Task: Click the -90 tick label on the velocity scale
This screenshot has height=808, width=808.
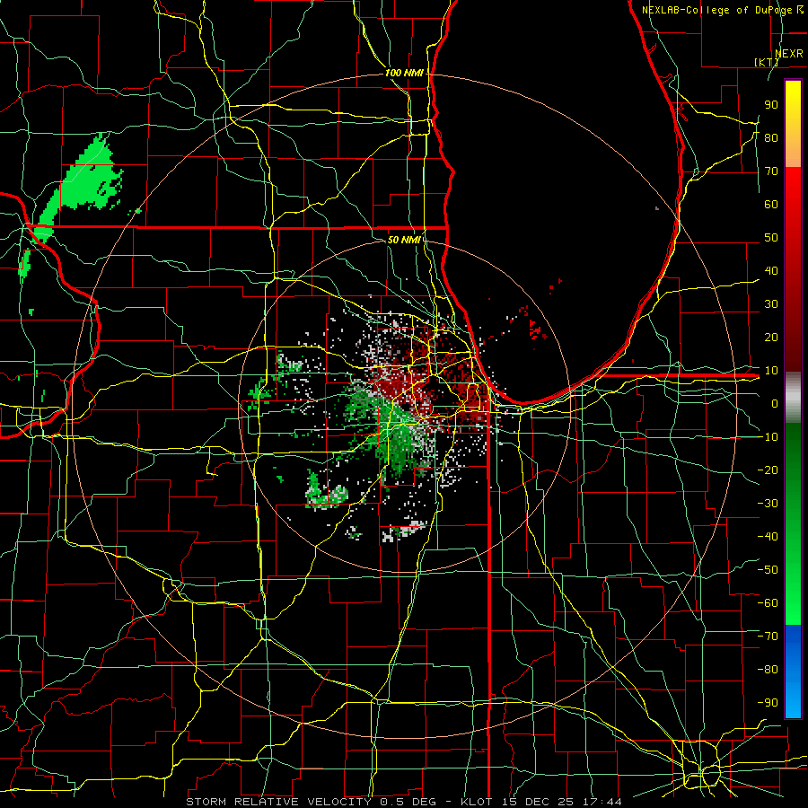Action: [768, 703]
